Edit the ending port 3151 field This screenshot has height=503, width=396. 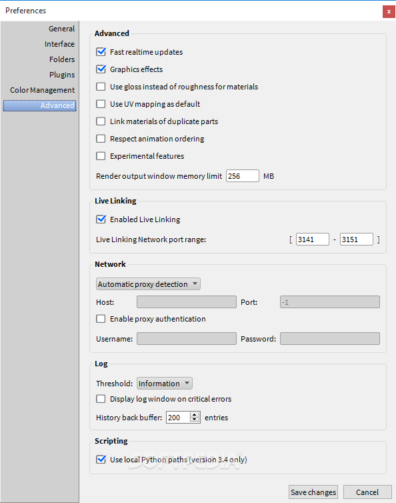(357, 239)
